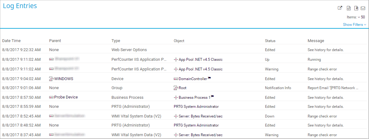Open the WINDOWS parent group link
The width and height of the screenshot is (369, 139).
(64, 79)
